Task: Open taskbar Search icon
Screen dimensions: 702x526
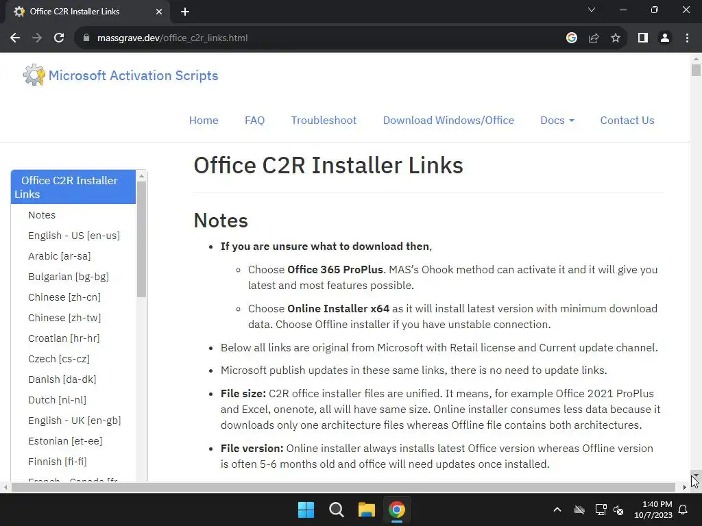Action: [x=336, y=510]
